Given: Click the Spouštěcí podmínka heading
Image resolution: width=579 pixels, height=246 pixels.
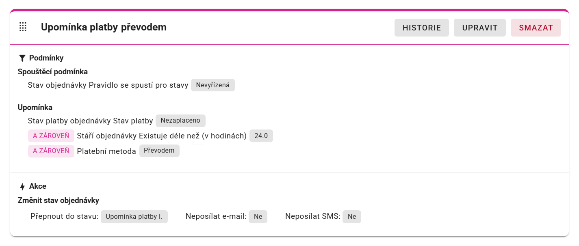Looking at the screenshot, I should pyautogui.click(x=53, y=72).
